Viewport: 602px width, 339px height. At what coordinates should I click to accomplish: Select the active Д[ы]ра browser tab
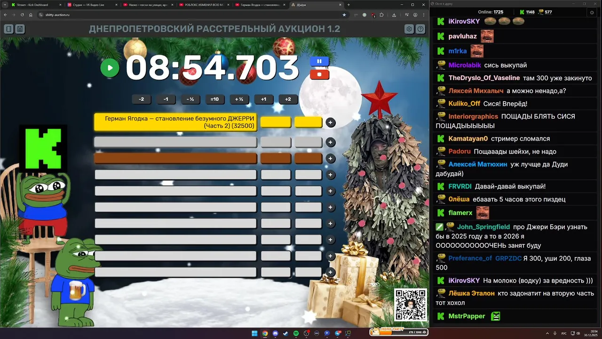(316, 5)
